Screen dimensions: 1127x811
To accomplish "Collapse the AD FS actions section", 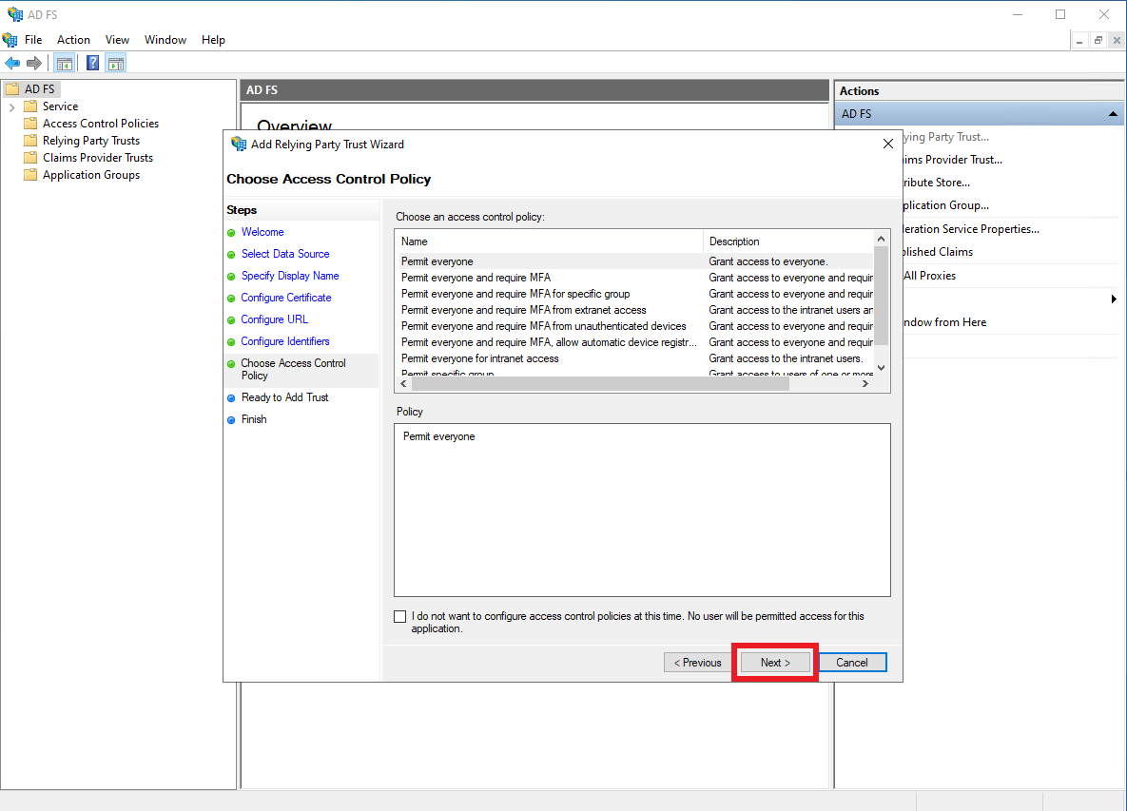I will tap(1112, 113).
